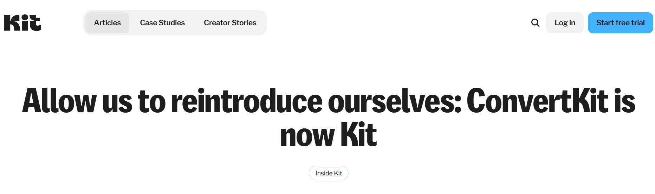Click the Log in button
The image size is (655, 194).
pyautogui.click(x=565, y=23)
